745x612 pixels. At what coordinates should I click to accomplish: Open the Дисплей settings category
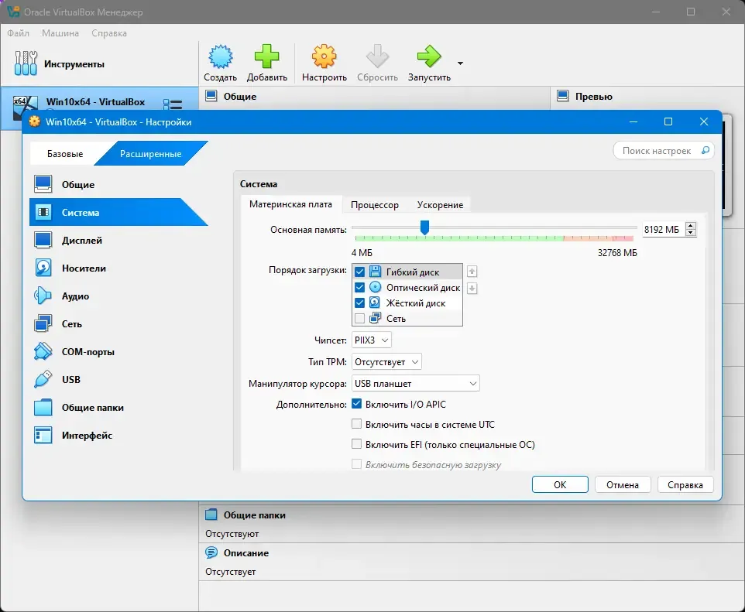point(118,241)
